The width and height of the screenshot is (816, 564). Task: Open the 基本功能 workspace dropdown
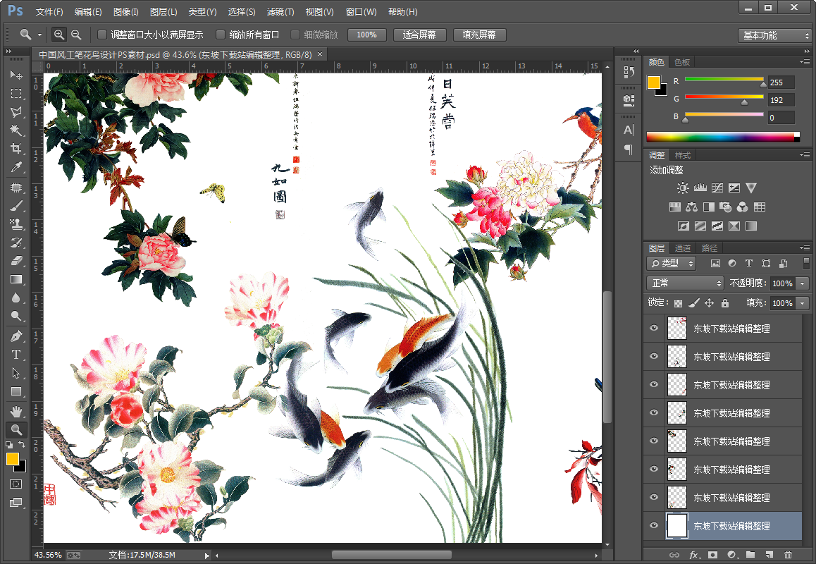coord(774,35)
